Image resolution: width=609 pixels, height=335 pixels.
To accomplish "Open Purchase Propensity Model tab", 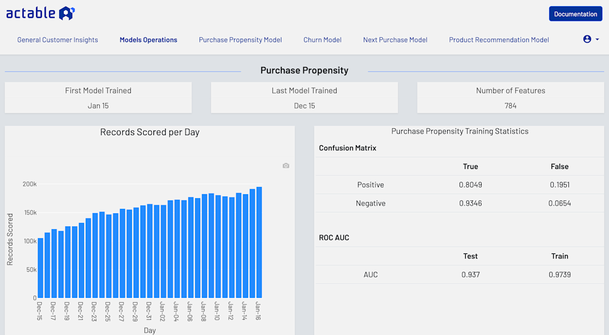I will (240, 40).
